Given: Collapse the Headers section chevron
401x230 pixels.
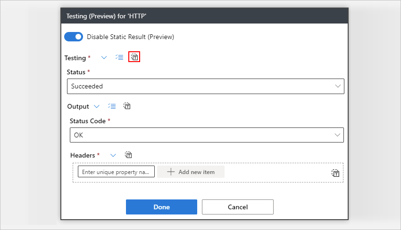Looking at the screenshot, I should tap(113, 155).
